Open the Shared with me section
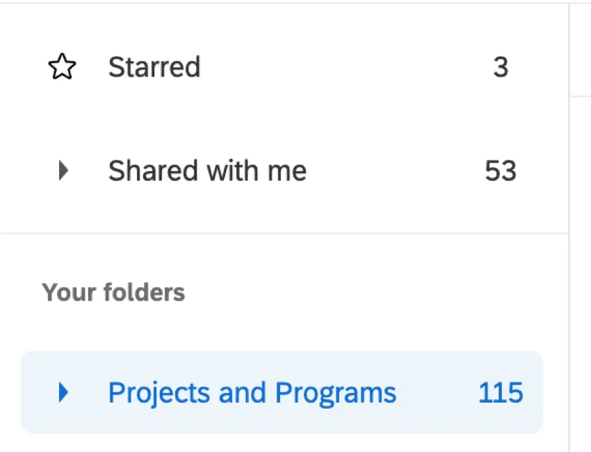 [x=207, y=170]
